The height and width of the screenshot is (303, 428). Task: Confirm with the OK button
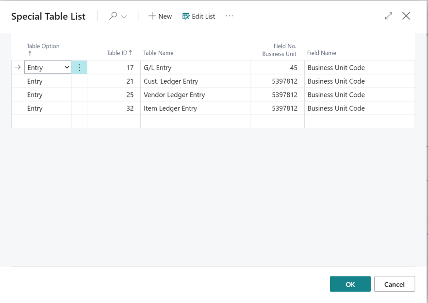click(350, 284)
